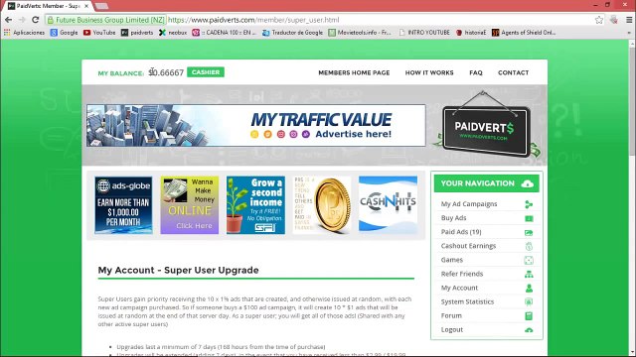Open the gold coin advertisement
636x357 pixels.
322,205
